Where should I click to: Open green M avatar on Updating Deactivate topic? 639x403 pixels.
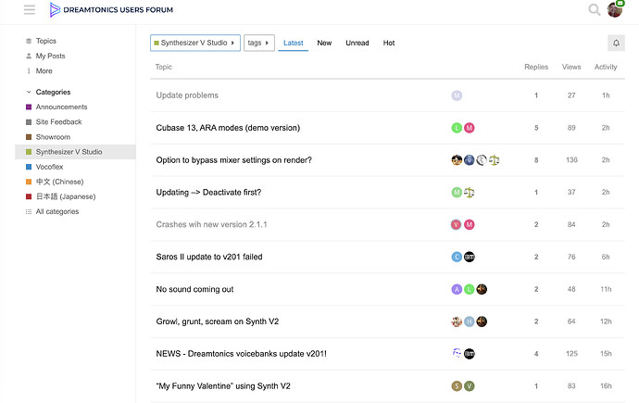point(457,193)
